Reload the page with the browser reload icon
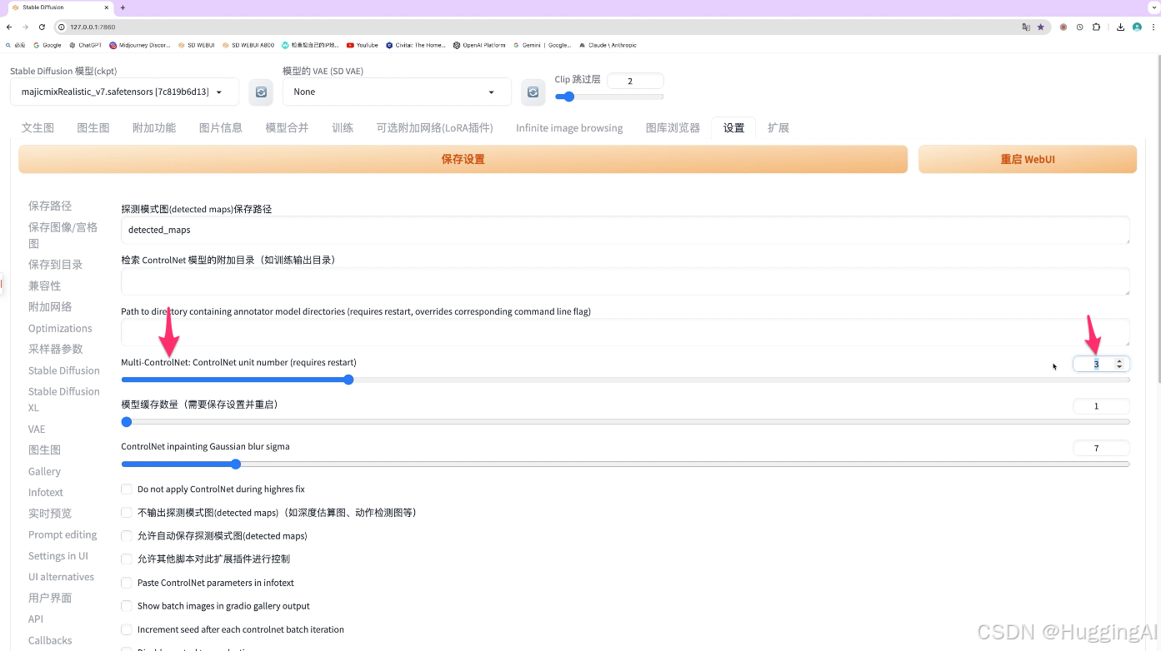Image resolution: width=1161 pixels, height=651 pixels. pyautogui.click(x=42, y=27)
